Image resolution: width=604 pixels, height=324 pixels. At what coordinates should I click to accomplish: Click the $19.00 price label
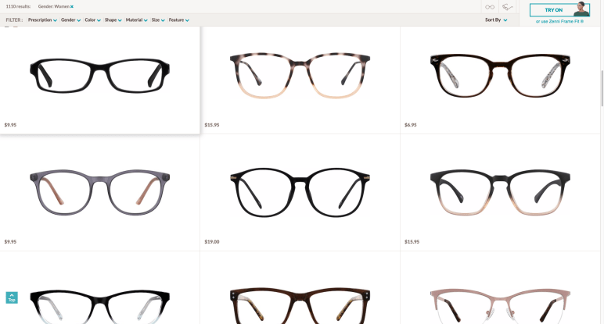[212, 242]
